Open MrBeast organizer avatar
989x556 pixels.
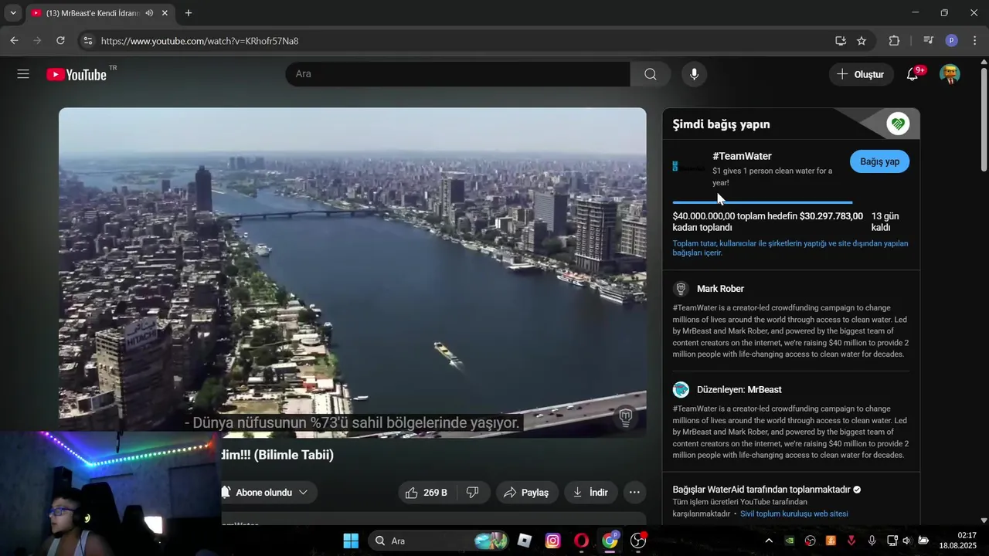681,390
